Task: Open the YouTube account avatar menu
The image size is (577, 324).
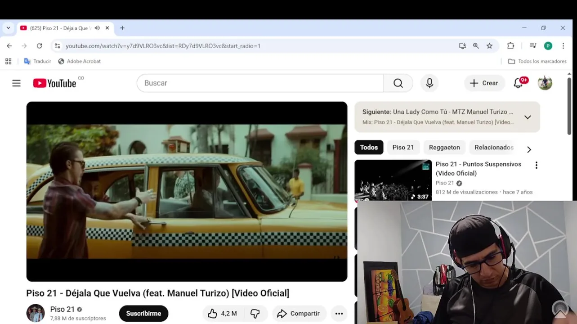Action: [545, 83]
